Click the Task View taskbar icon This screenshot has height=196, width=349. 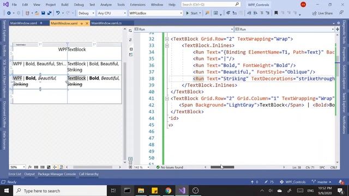pyautogui.click(x=113, y=191)
